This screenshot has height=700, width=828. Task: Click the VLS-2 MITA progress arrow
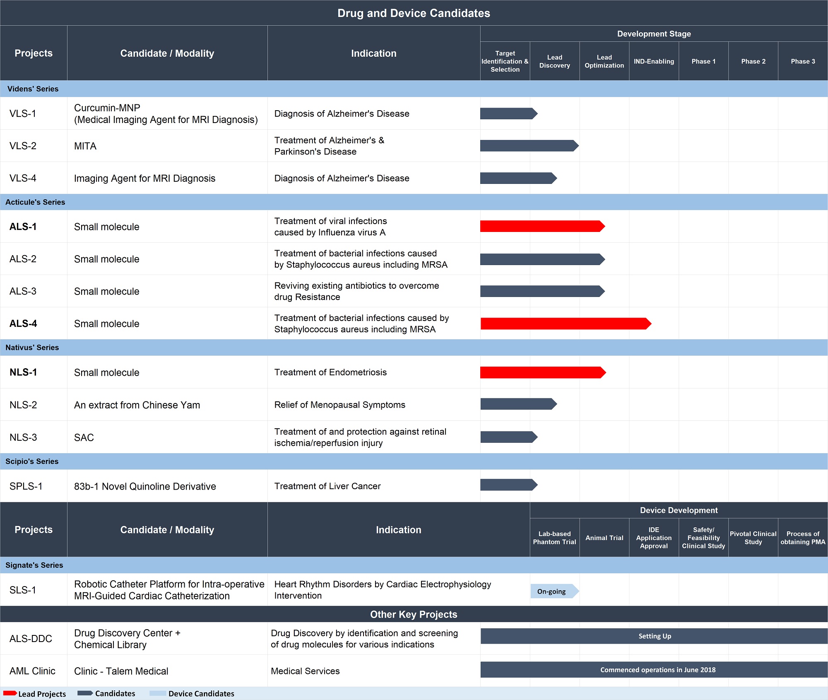click(x=530, y=146)
